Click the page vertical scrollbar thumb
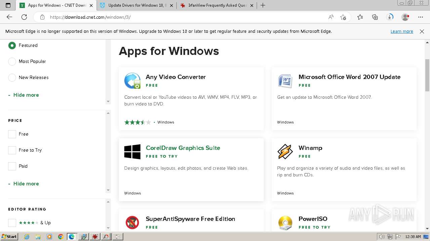The image size is (430, 241). coord(427,75)
